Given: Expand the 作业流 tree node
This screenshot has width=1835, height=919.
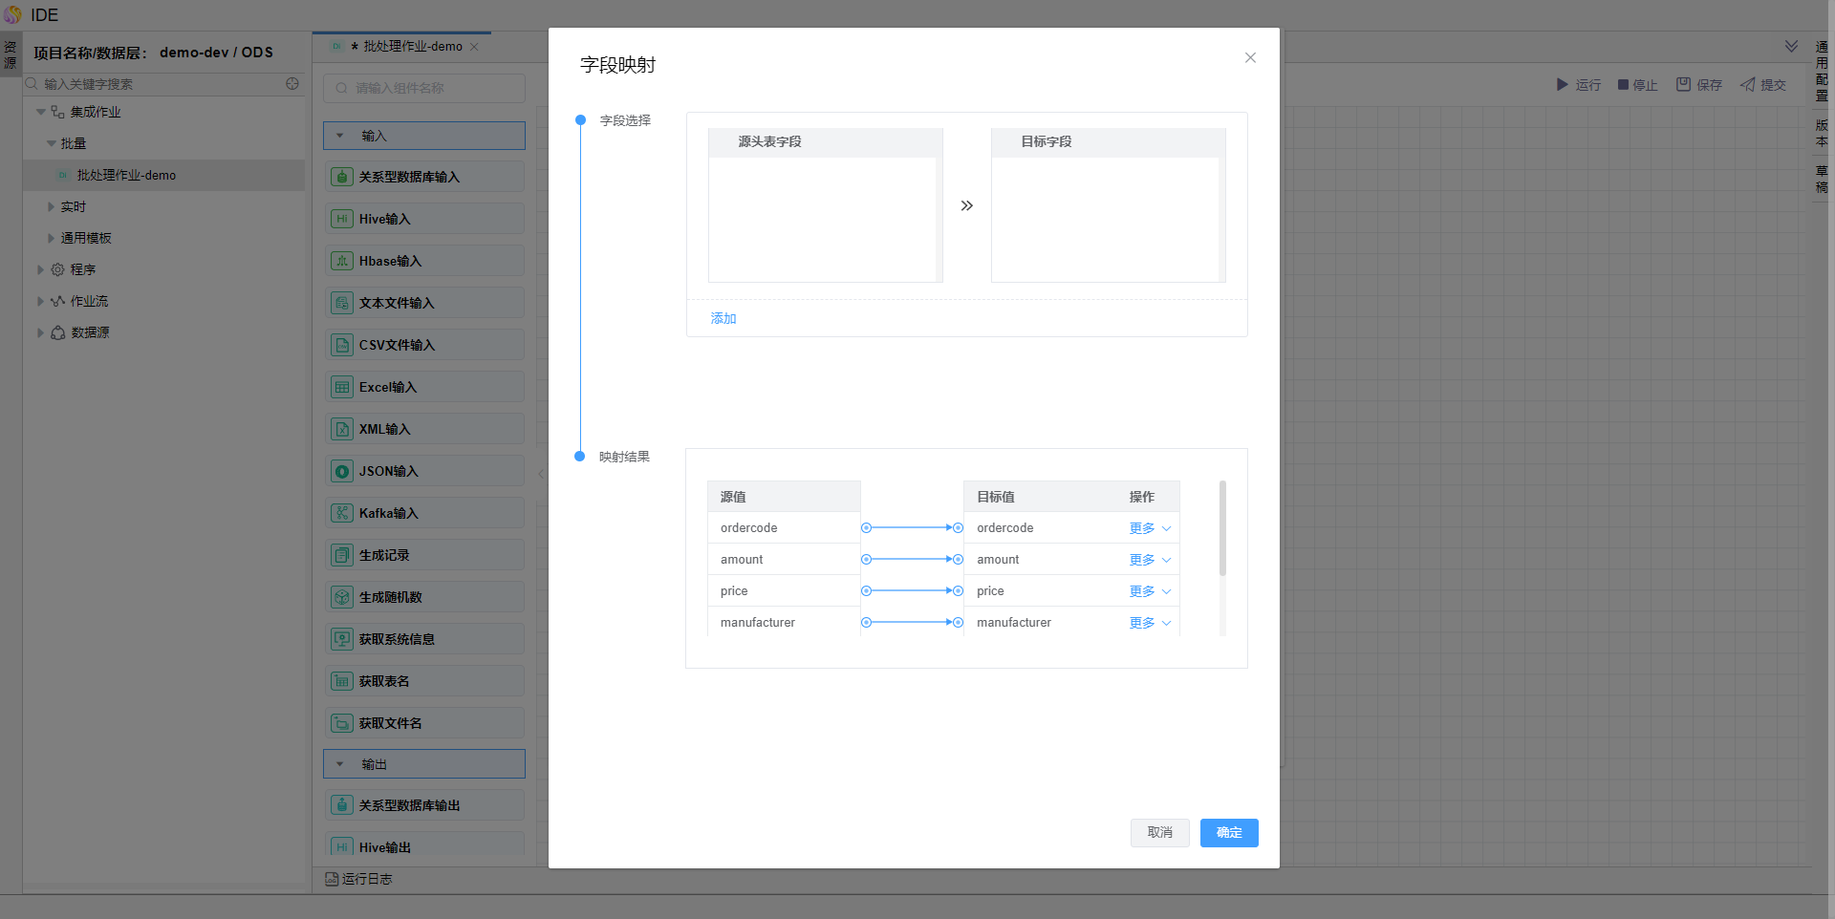Looking at the screenshot, I should tap(40, 301).
